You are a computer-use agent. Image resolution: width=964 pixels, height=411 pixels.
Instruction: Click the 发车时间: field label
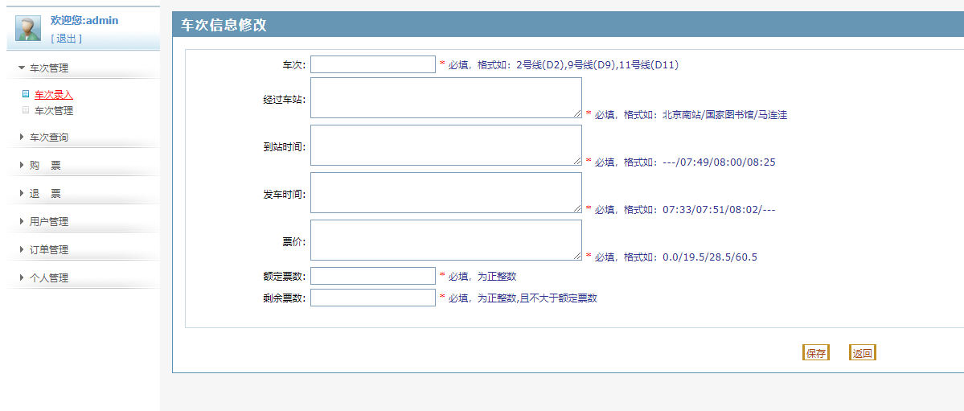coord(285,194)
